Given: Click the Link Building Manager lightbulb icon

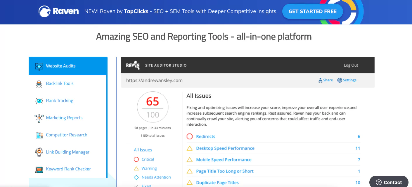Looking at the screenshot, I should point(39,152).
